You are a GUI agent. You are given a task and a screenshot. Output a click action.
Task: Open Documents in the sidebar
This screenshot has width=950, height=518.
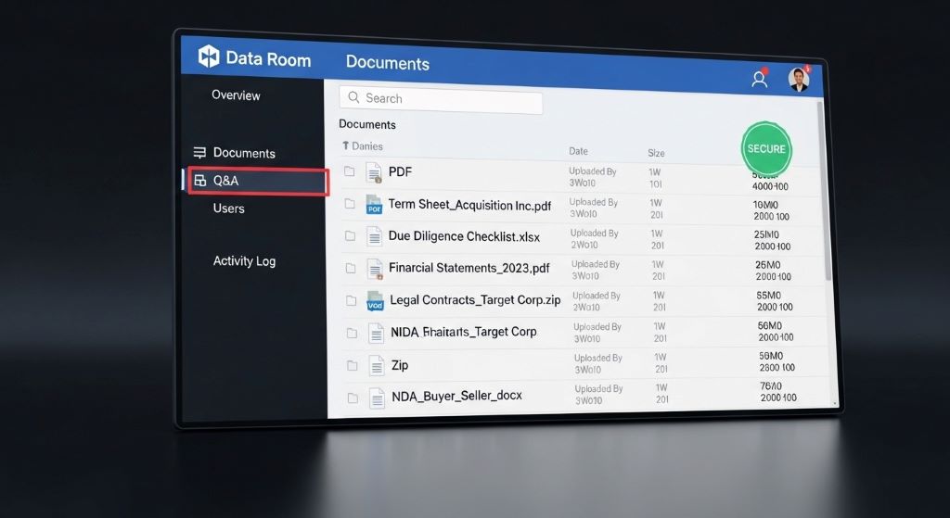point(244,153)
